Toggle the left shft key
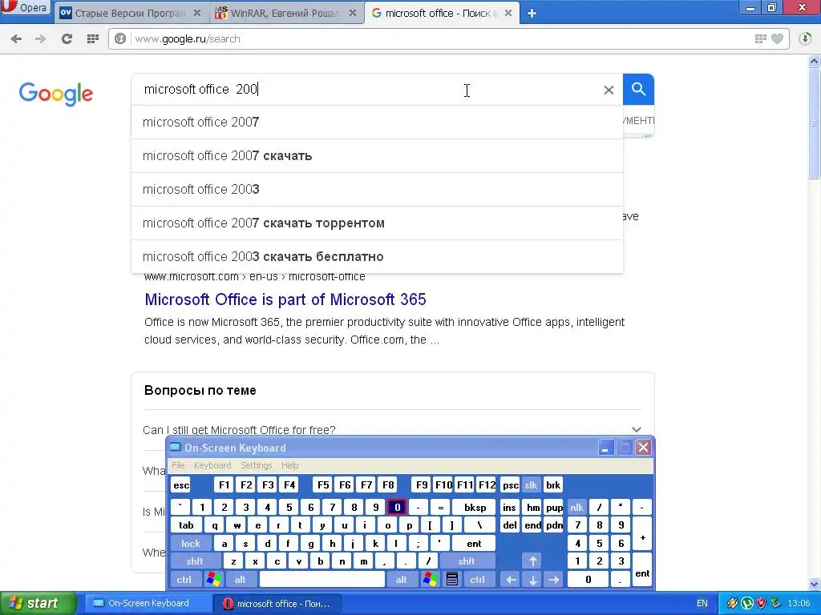 tap(195, 561)
